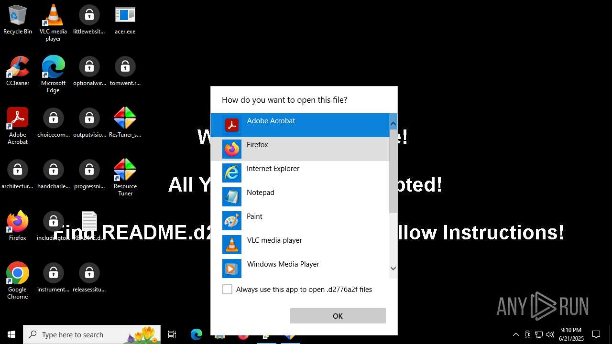The height and width of the screenshot is (344, 612).
Task: Select the Adobe Acrobat desktop shortcut
Action: pyautogui.click(x=18, y=126)
